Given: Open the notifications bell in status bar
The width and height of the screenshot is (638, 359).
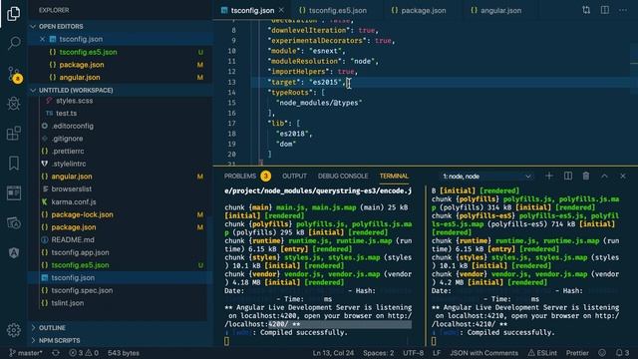Looking at the screenshot, I should point(622,353).
